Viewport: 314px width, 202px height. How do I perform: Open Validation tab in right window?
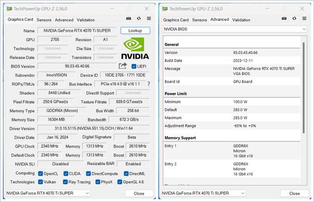pos(241,20)
